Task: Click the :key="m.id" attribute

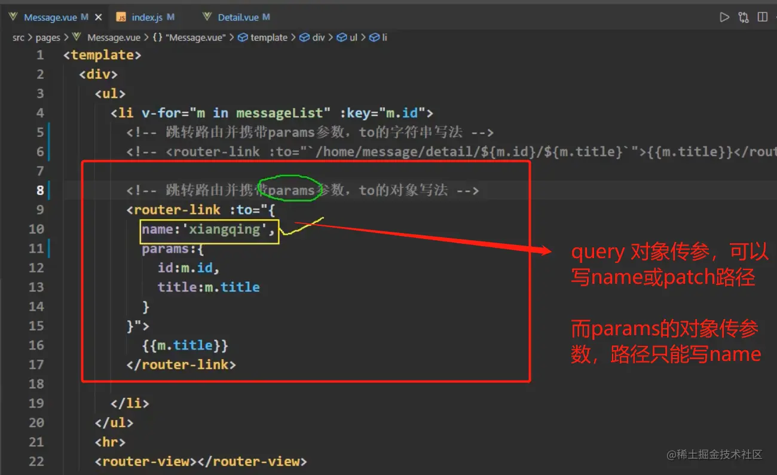Action: click(382, 113)
